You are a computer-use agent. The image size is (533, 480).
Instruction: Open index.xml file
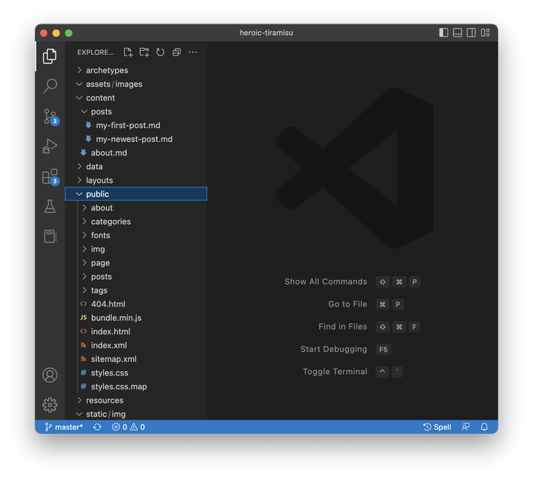tap(136, 345)
